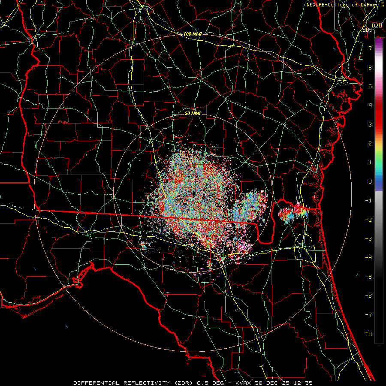The image size is (386, 386).
Task: Click the -4 value on the color scale
Action: pos(368,258)
